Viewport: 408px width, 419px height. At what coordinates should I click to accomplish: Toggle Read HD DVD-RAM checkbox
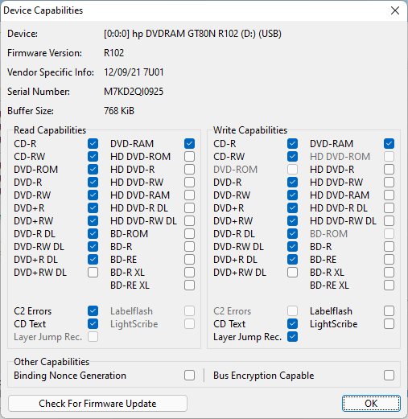tap(189, 195)
